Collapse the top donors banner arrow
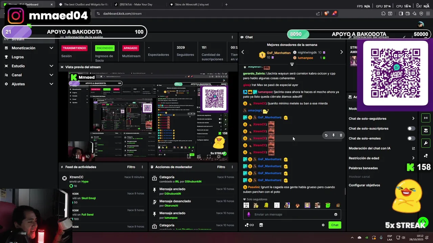Screen dimensions: 433x243 coord(292,64)
